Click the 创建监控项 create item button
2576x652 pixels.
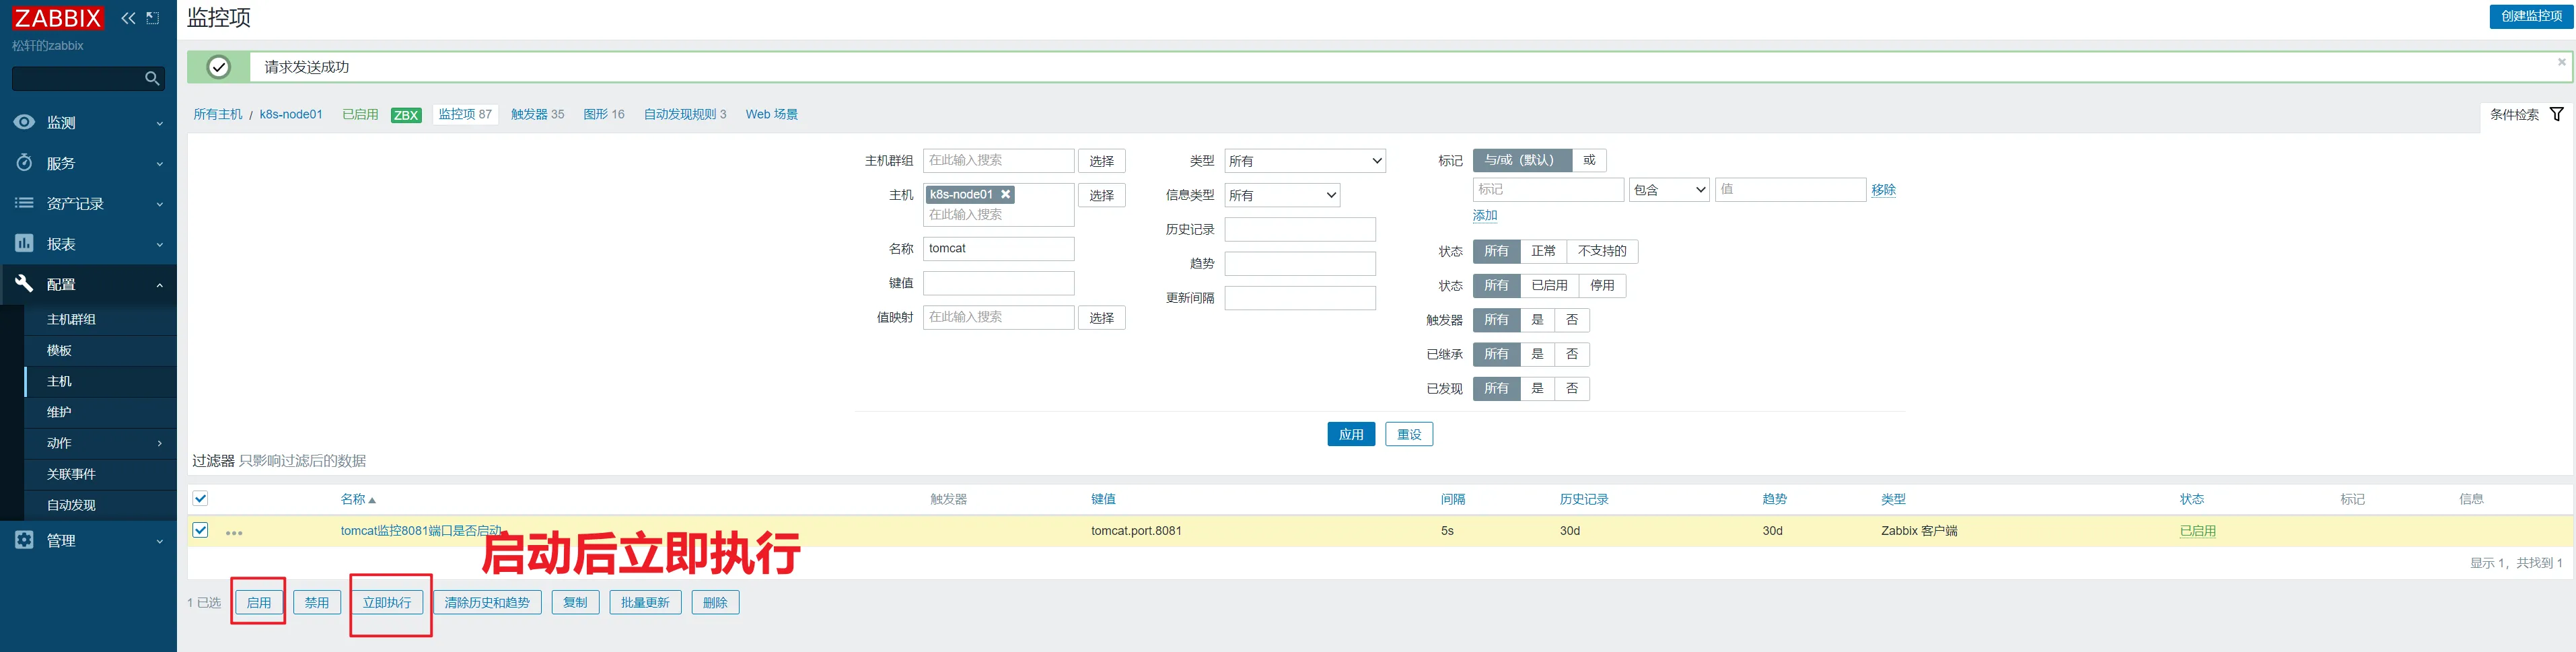click(2530, 16)
